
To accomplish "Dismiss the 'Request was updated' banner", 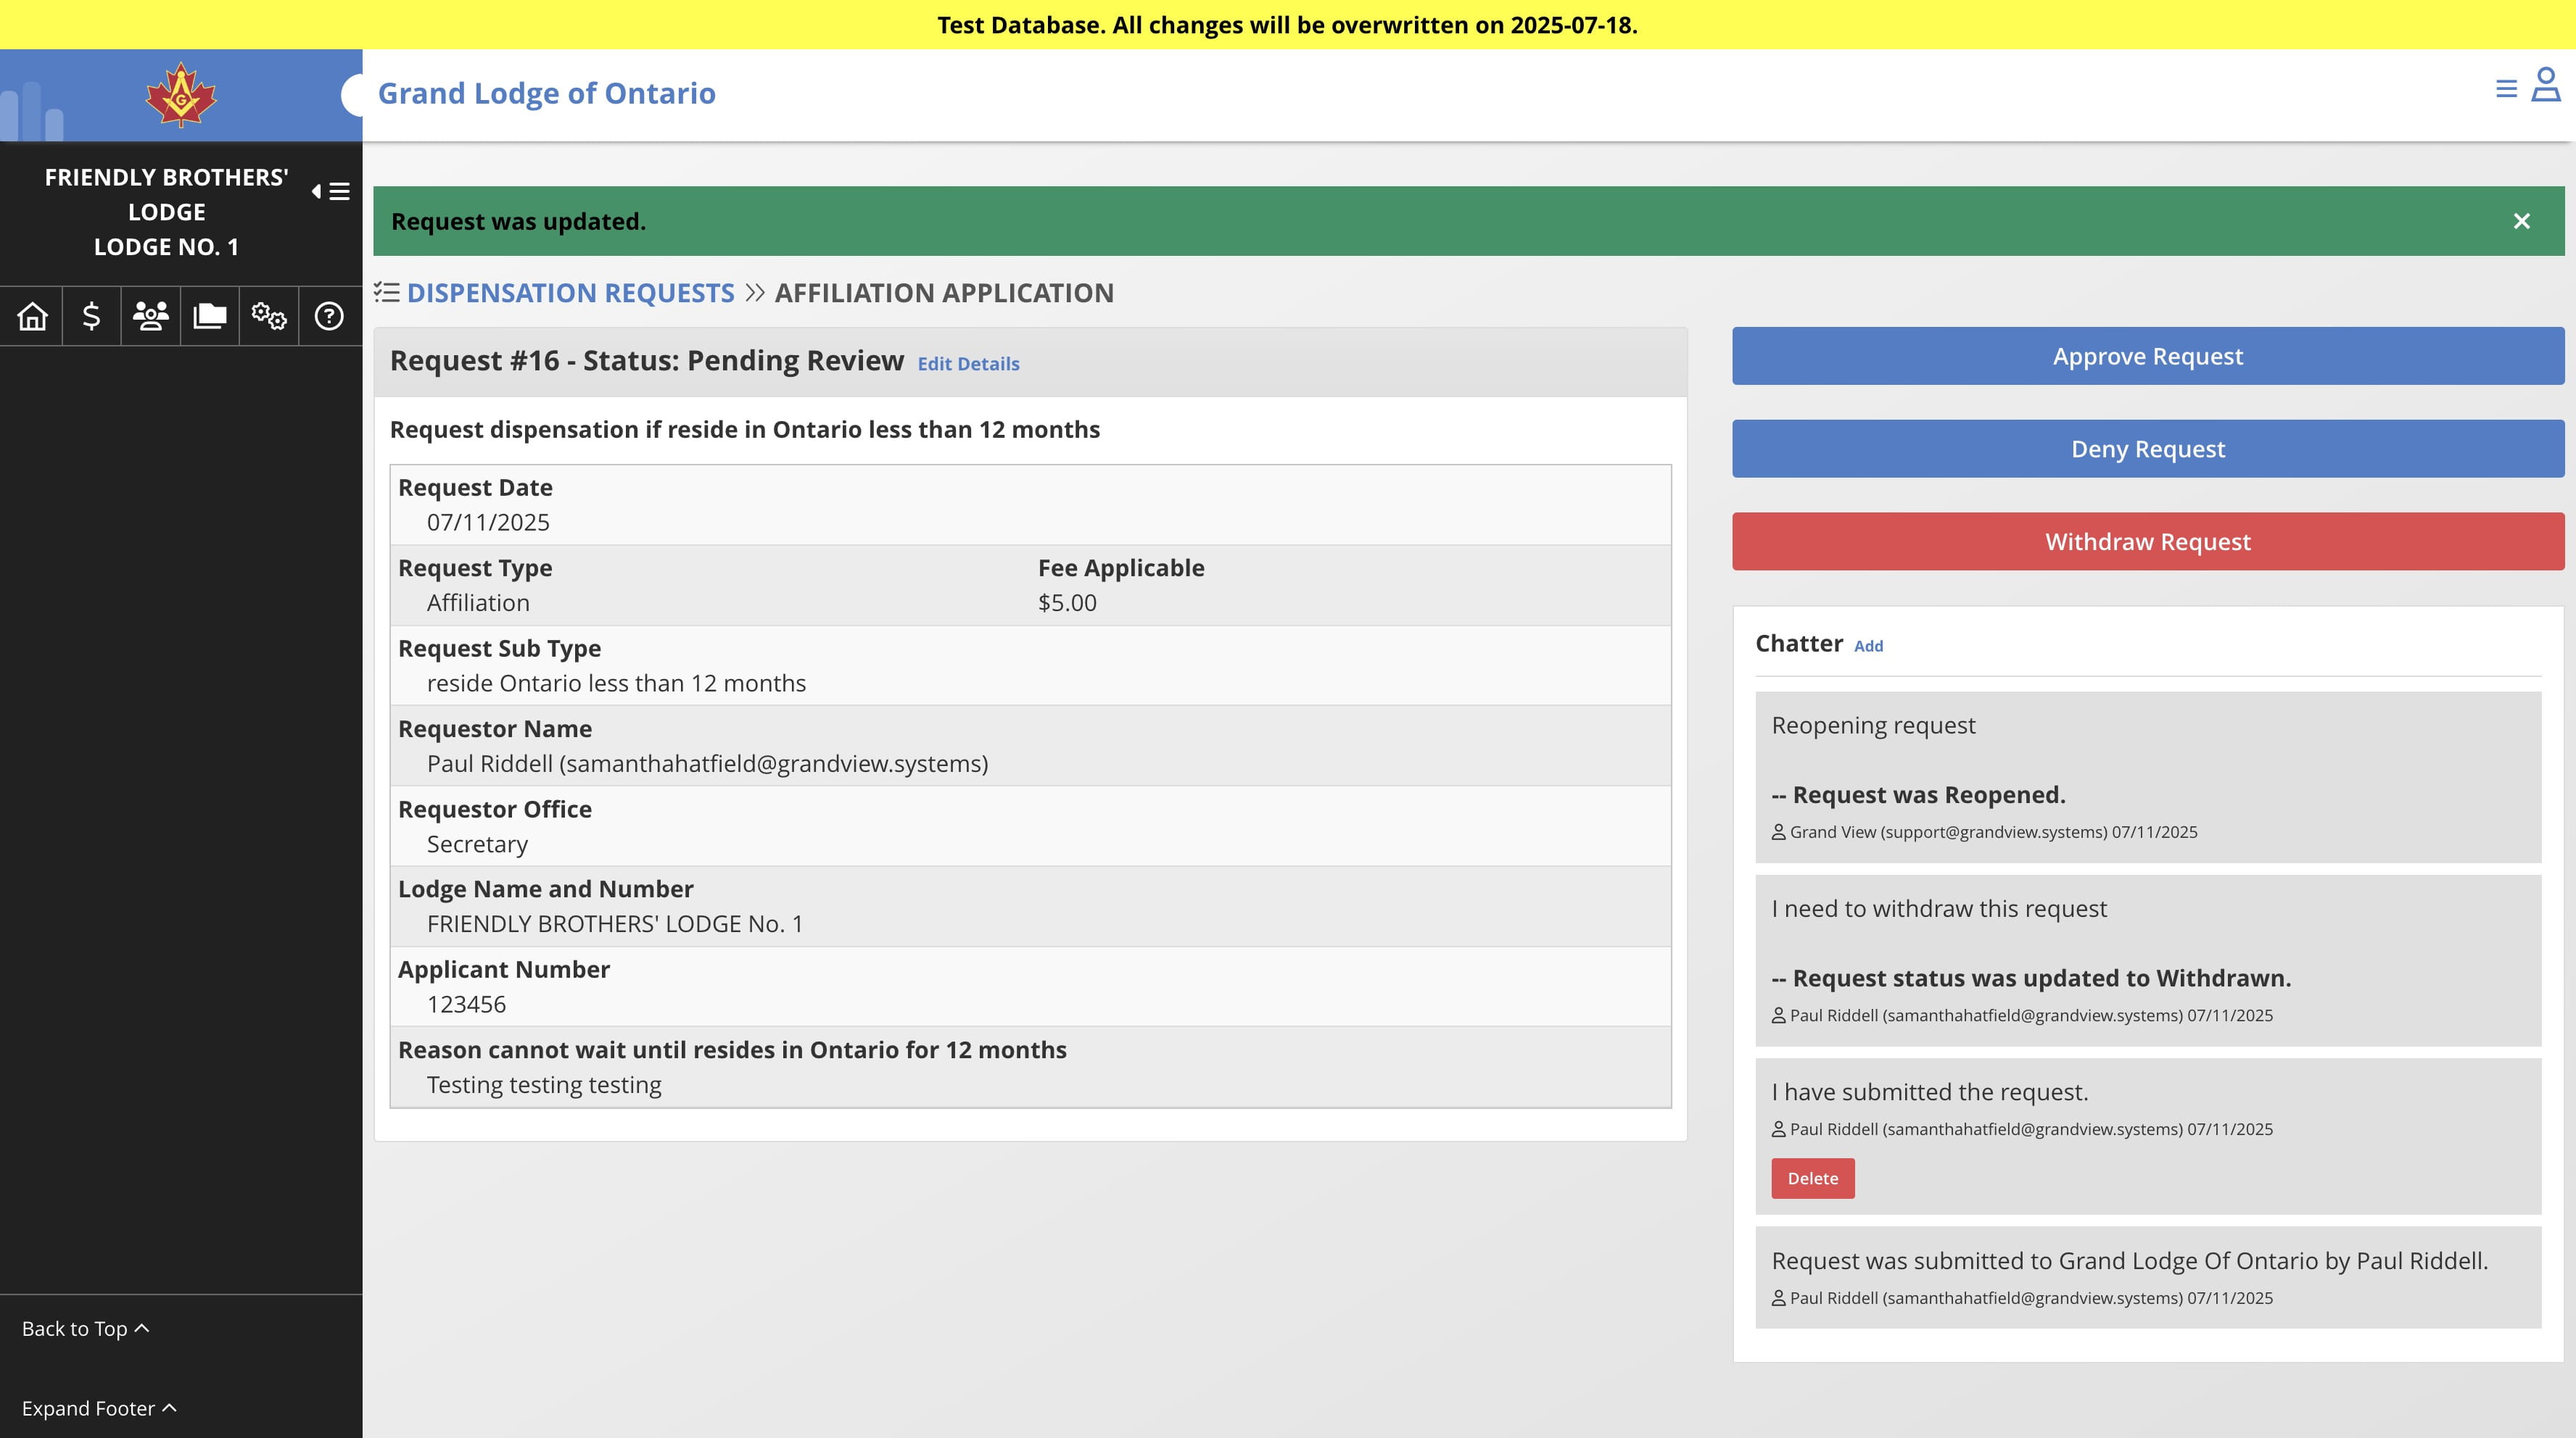I will tap(2521, 221).
